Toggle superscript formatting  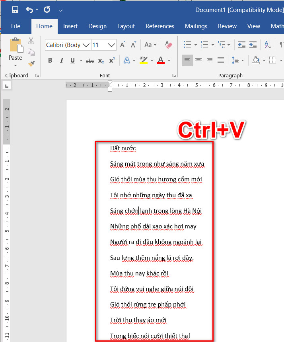tap(112, 60)
